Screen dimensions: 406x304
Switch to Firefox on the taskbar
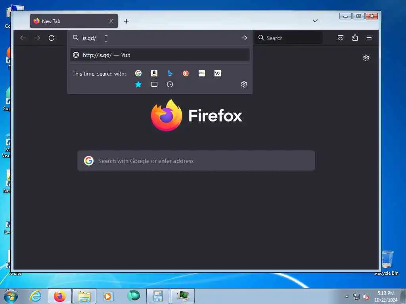tap(59, 296)
